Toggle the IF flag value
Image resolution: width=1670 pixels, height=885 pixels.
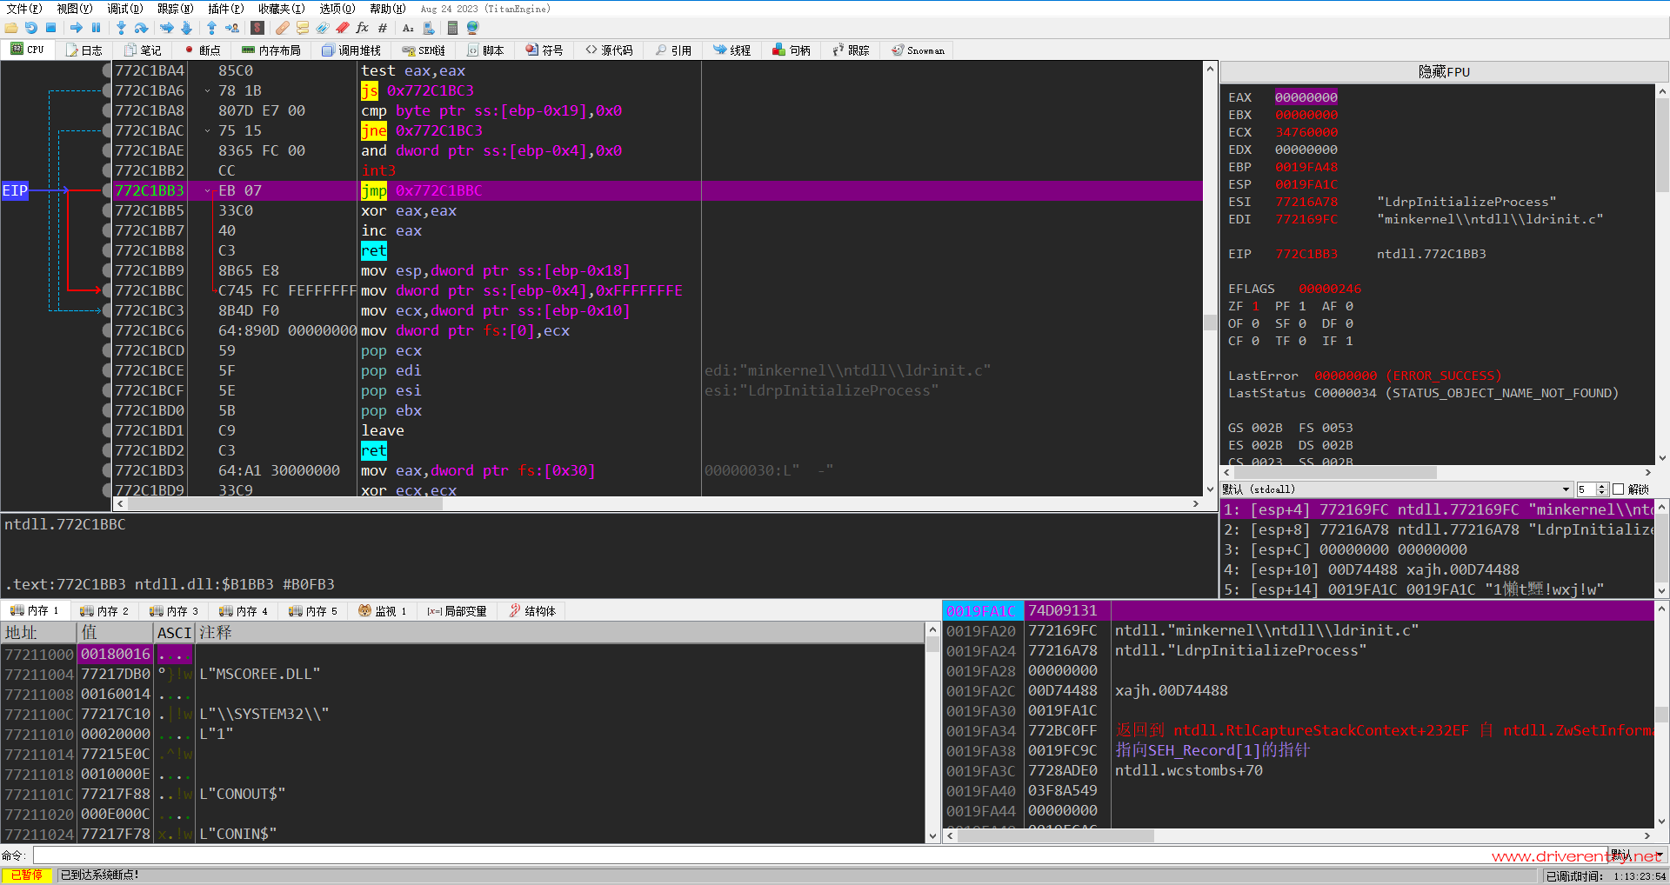pos(1349,341)
